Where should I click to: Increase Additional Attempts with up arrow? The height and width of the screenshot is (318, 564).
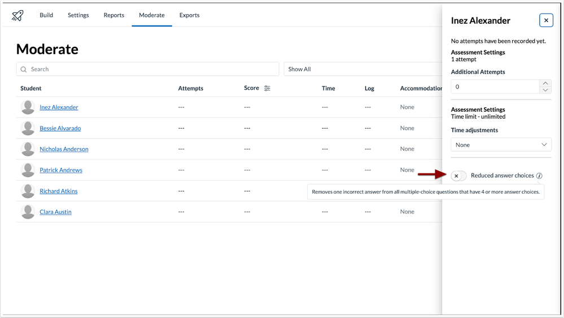pos(545,83)
